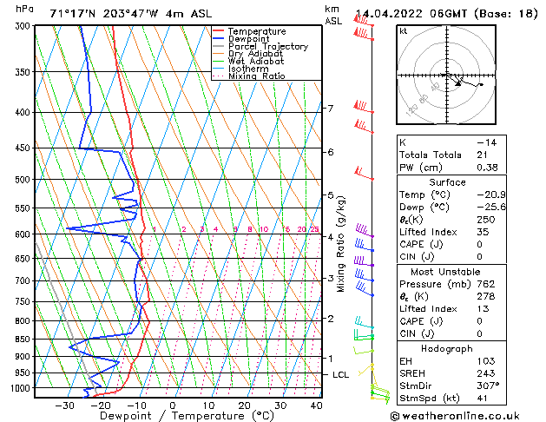Click the Most Unstable θe value '278'
Image resolution: width=546 pixels, height=422 pixels.
click(x=486, y=296)
